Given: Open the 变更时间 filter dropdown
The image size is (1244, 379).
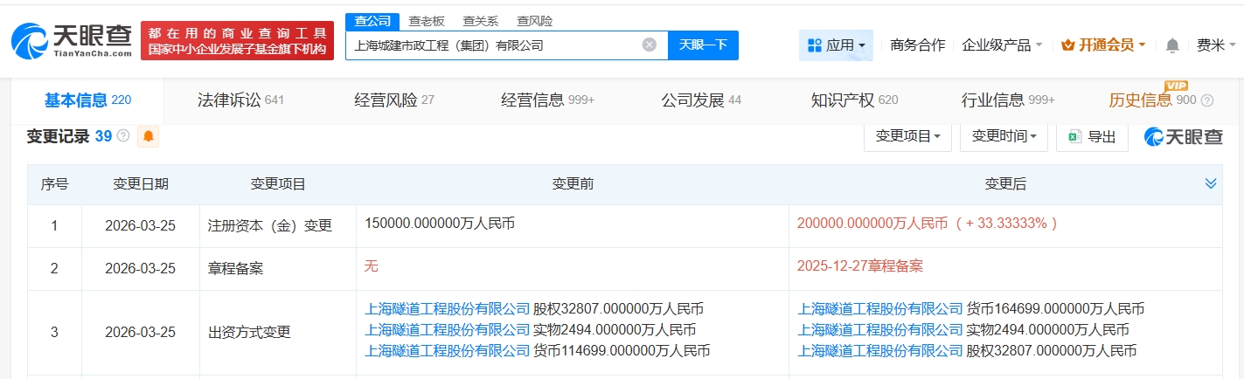Looking at the screenshot, I should (x=1004, y=136).
